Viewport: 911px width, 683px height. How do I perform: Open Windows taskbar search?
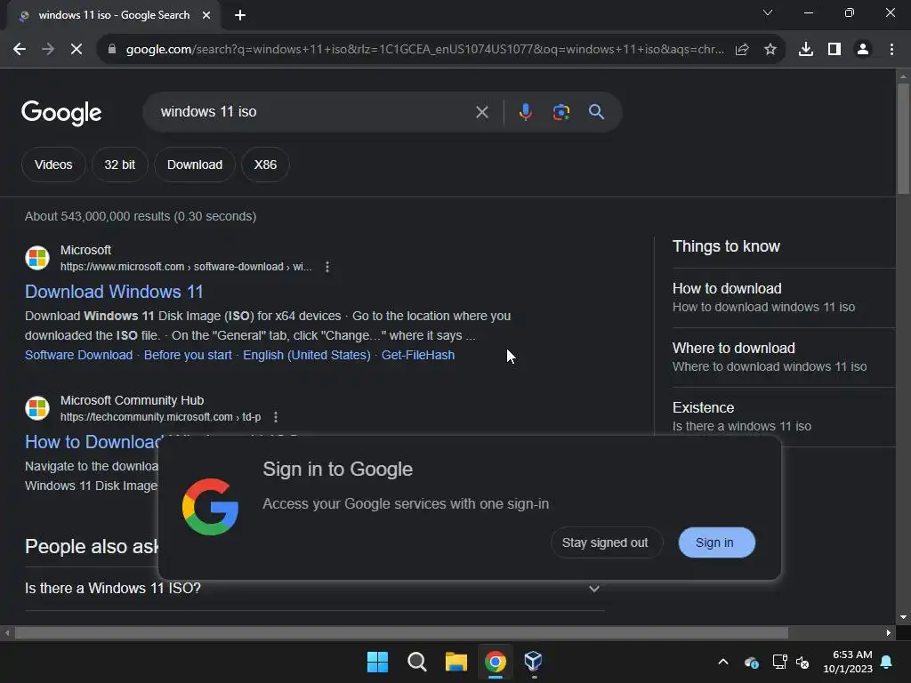tap(416, 662)
